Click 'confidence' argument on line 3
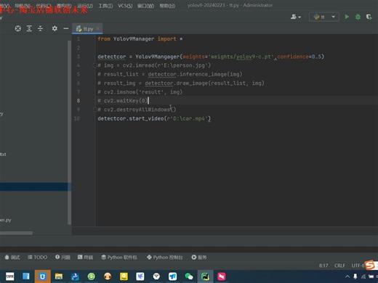 [x=293, y=57]
